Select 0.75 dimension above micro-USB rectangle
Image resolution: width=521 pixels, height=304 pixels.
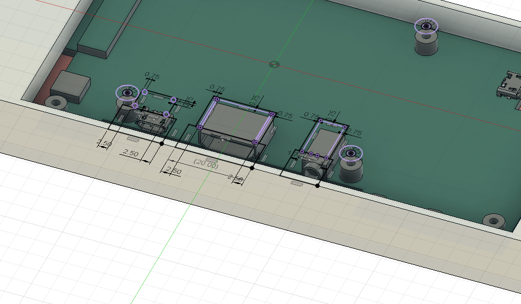click(x=152, y=77)
